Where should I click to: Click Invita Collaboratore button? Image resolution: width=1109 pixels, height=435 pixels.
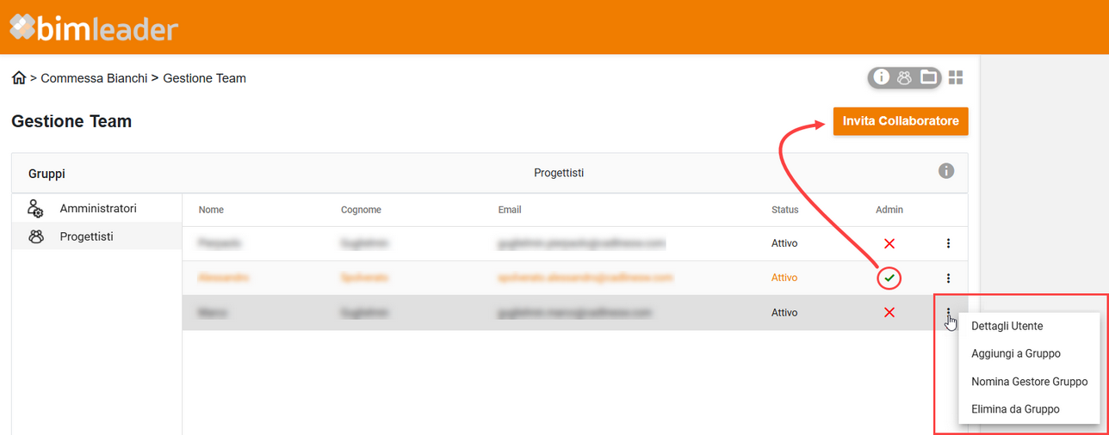[x=901, y=121]
